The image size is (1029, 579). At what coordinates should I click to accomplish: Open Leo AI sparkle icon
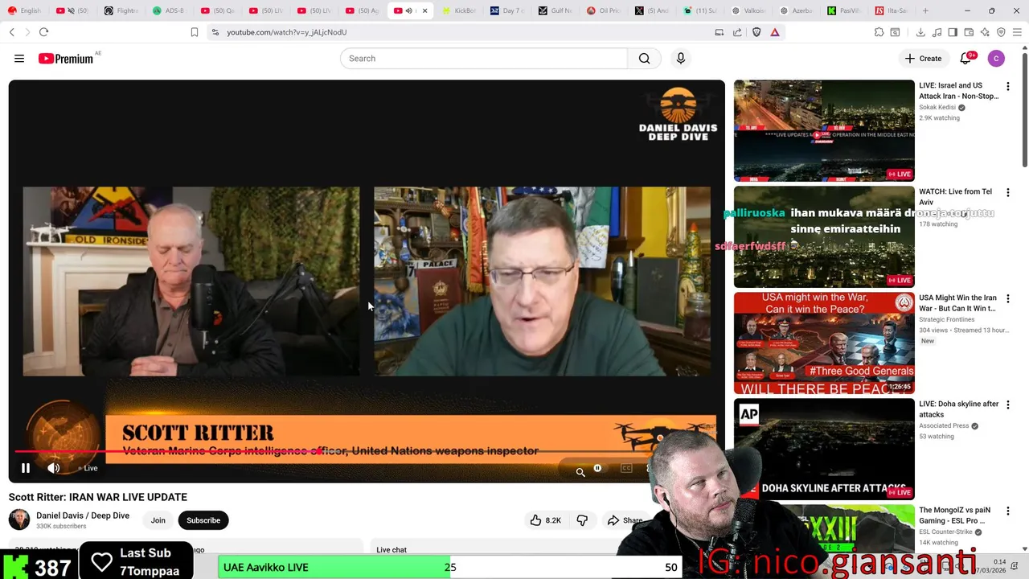pyautogui.click(x=985, y=32)
